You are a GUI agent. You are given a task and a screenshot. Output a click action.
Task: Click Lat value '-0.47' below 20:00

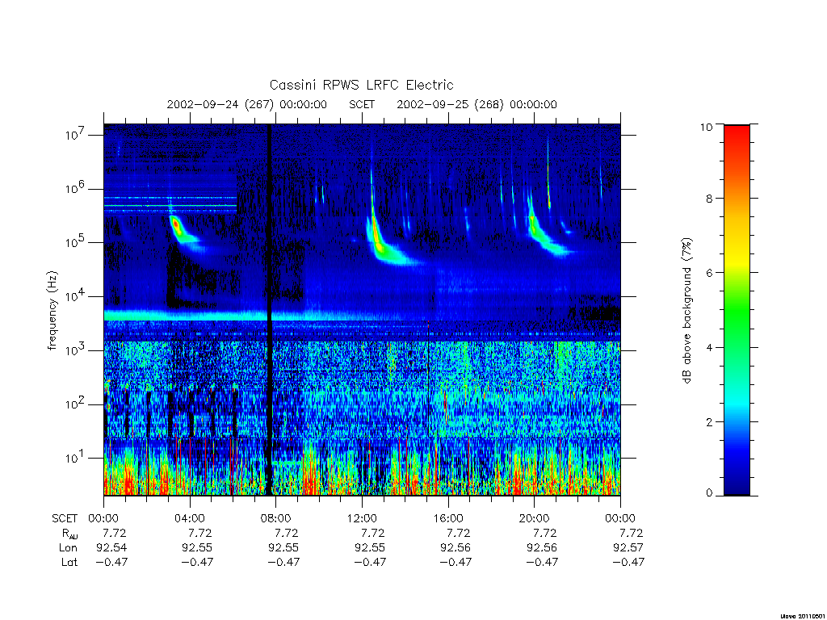pyautogui.click(x=542, y=562)
